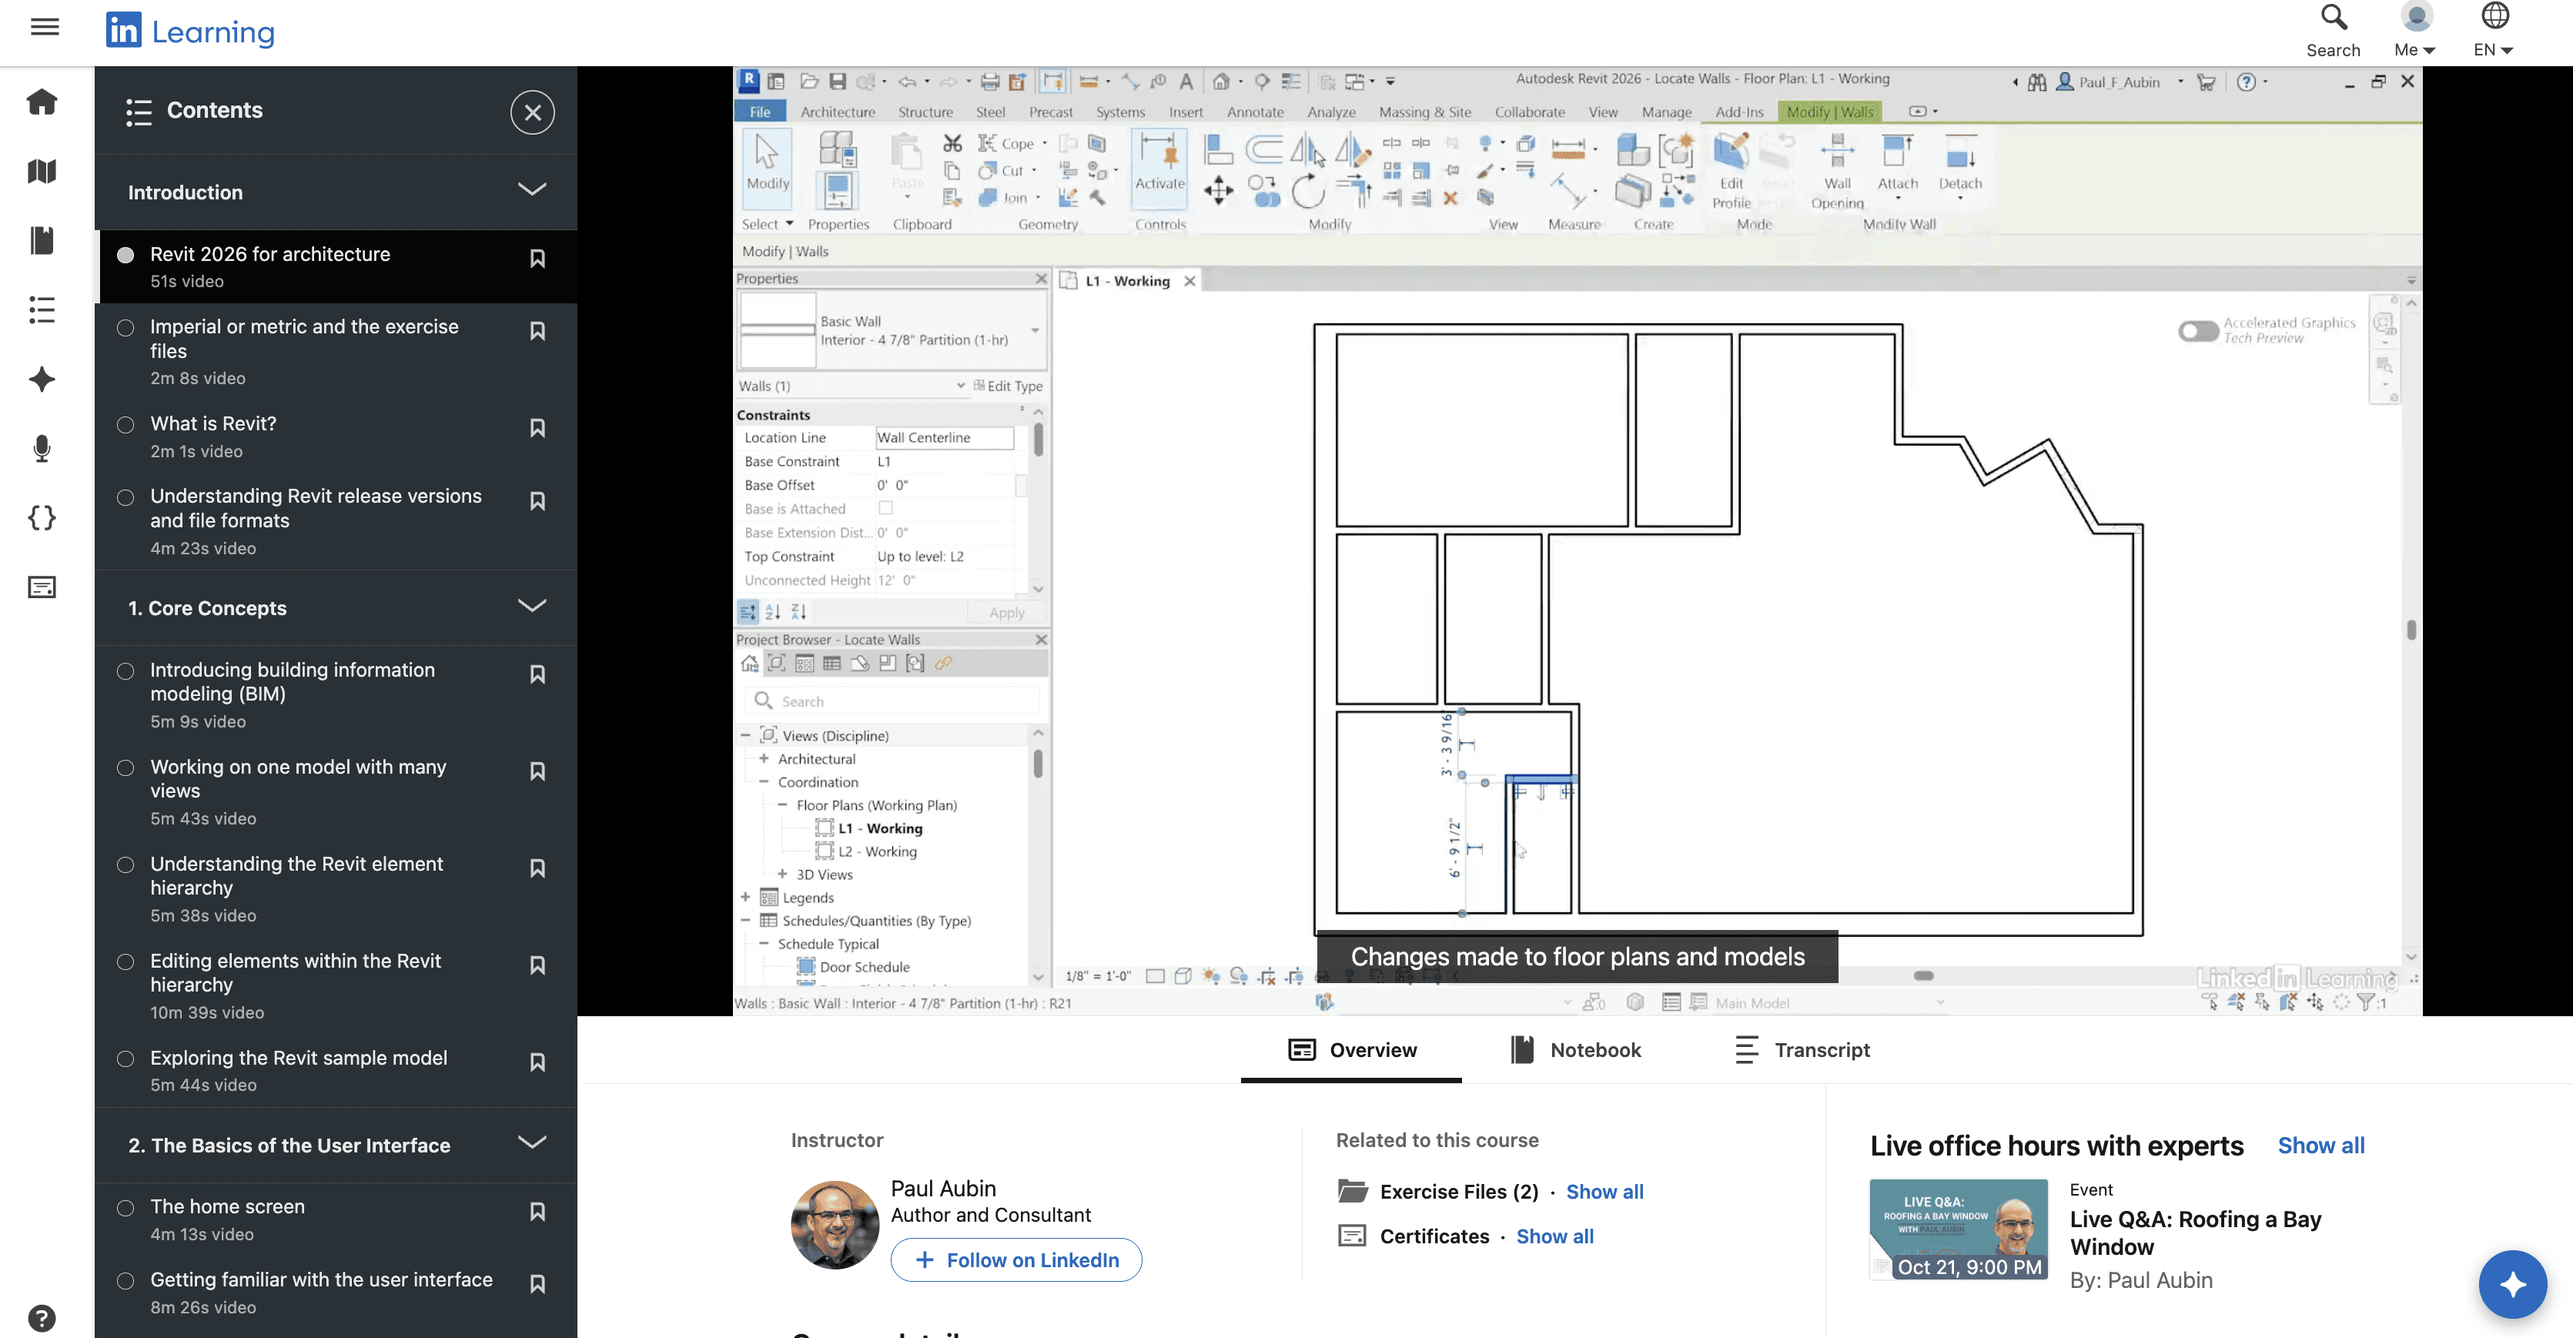Open The home screen lesson
The width and height of the screenshot is (2573, 1338).
pyautogui.click(x=336, y=1219)
